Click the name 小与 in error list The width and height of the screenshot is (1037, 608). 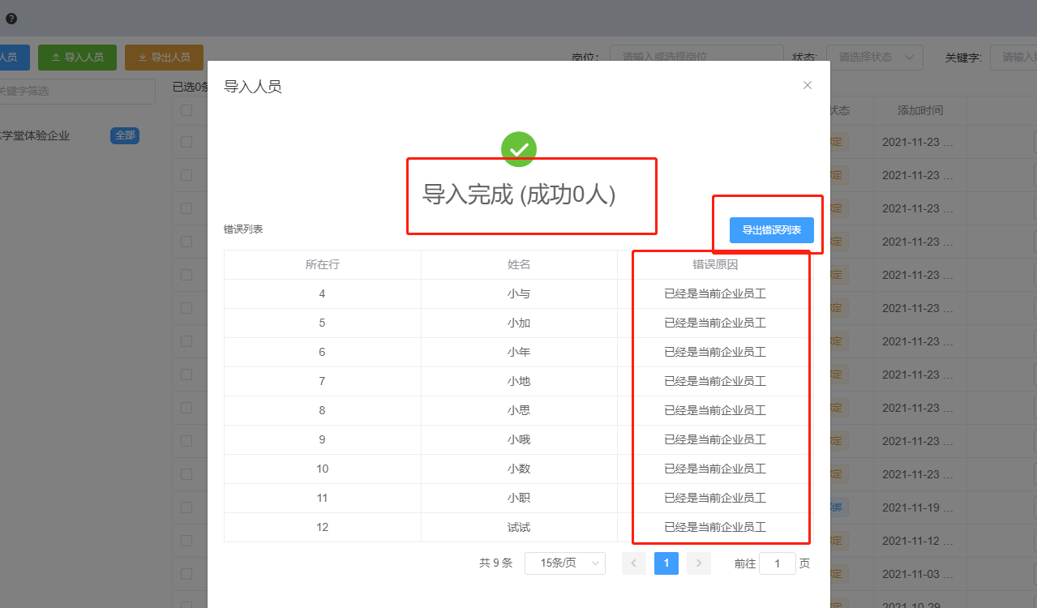pyautogui.click(x=519, y=293)
